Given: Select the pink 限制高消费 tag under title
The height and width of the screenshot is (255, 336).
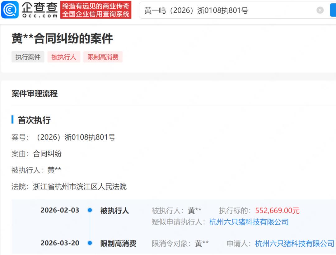Looking at the screenshot, I should coord(103,57).
